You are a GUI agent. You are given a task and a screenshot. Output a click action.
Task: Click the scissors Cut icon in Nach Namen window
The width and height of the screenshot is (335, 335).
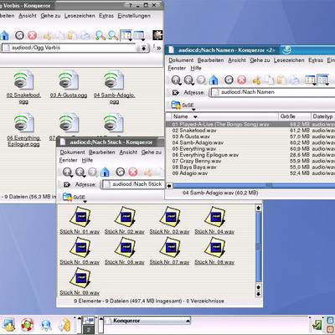(x=256, y=80)
